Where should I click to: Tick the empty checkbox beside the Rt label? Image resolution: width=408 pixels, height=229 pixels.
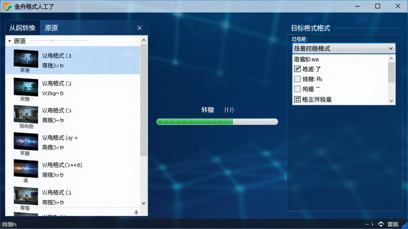click(x=297, y=79)
